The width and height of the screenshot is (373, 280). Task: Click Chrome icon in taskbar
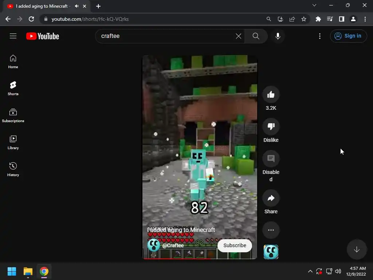(x=44, y=271)
